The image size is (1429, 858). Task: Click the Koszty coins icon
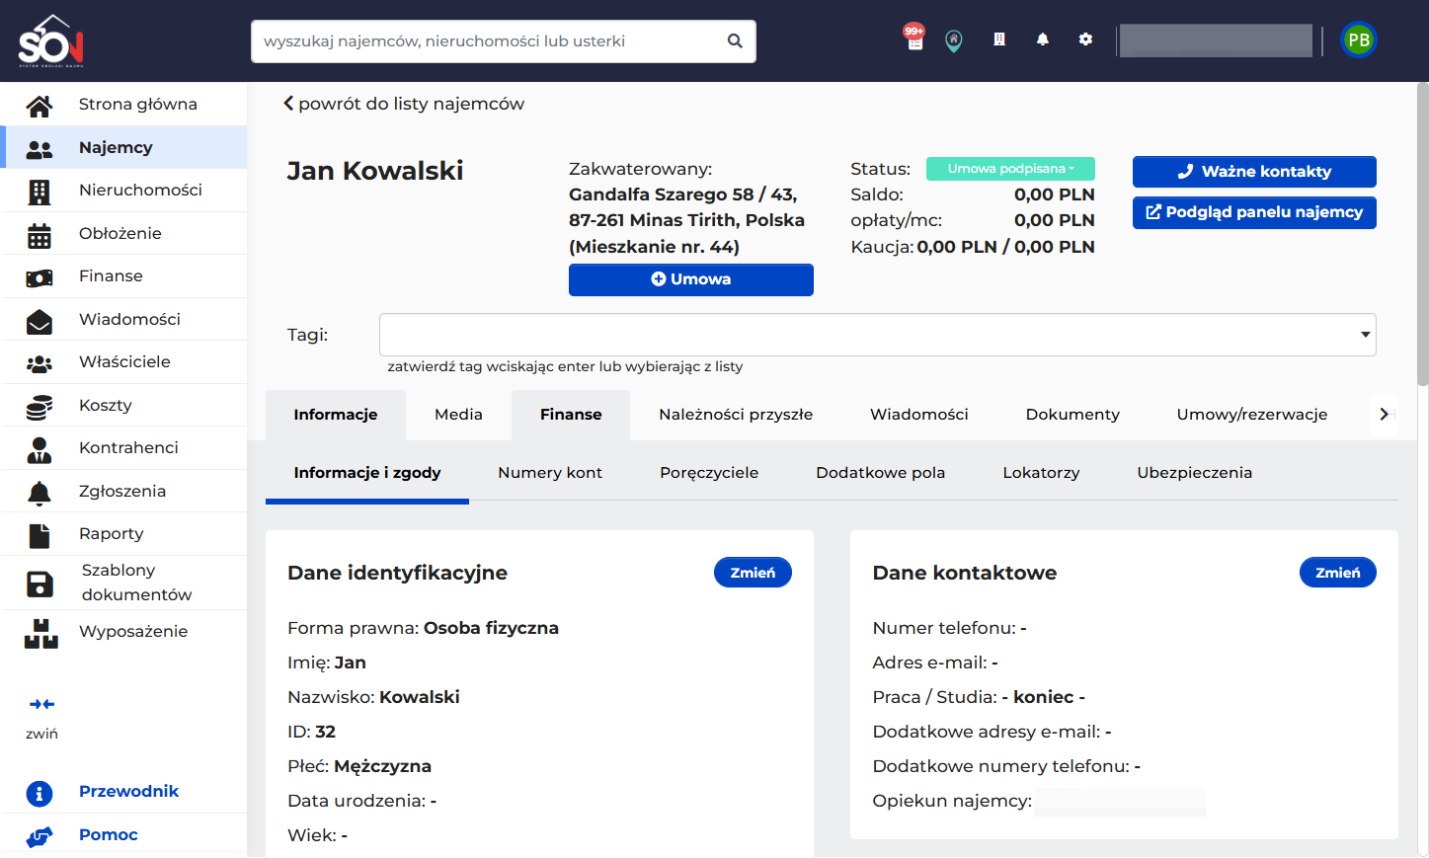(40, 406)
